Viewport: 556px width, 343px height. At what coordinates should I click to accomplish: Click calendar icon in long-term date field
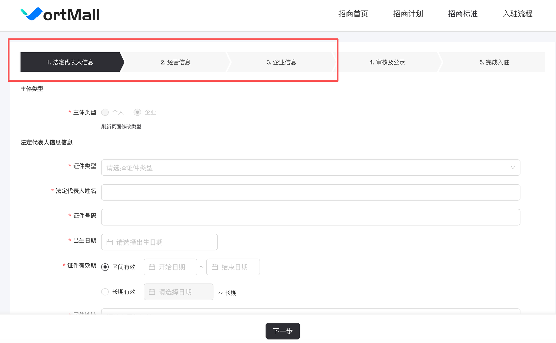click(152, 292)
